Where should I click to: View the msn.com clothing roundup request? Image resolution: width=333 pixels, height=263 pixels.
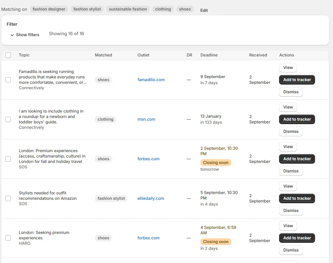(x=288, y=107)
